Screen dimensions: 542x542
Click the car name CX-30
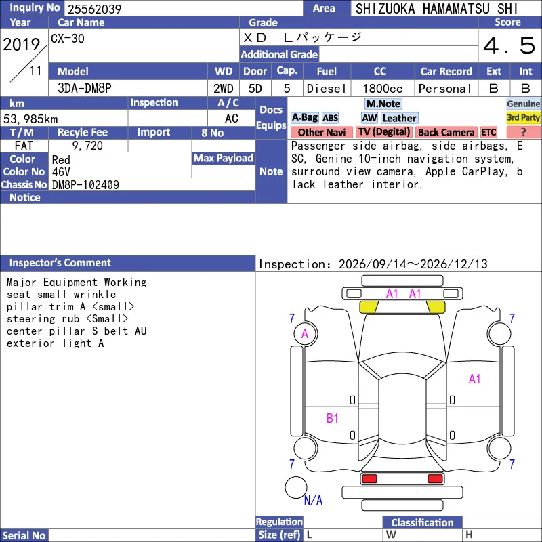point(68,39)
